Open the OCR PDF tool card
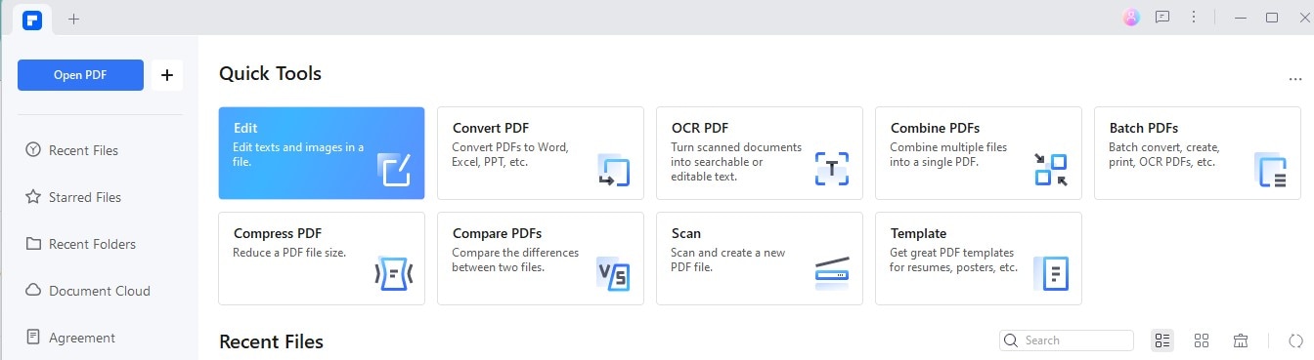The width and height of the screenshot is (1314, 360). click(x=760, y=153)
